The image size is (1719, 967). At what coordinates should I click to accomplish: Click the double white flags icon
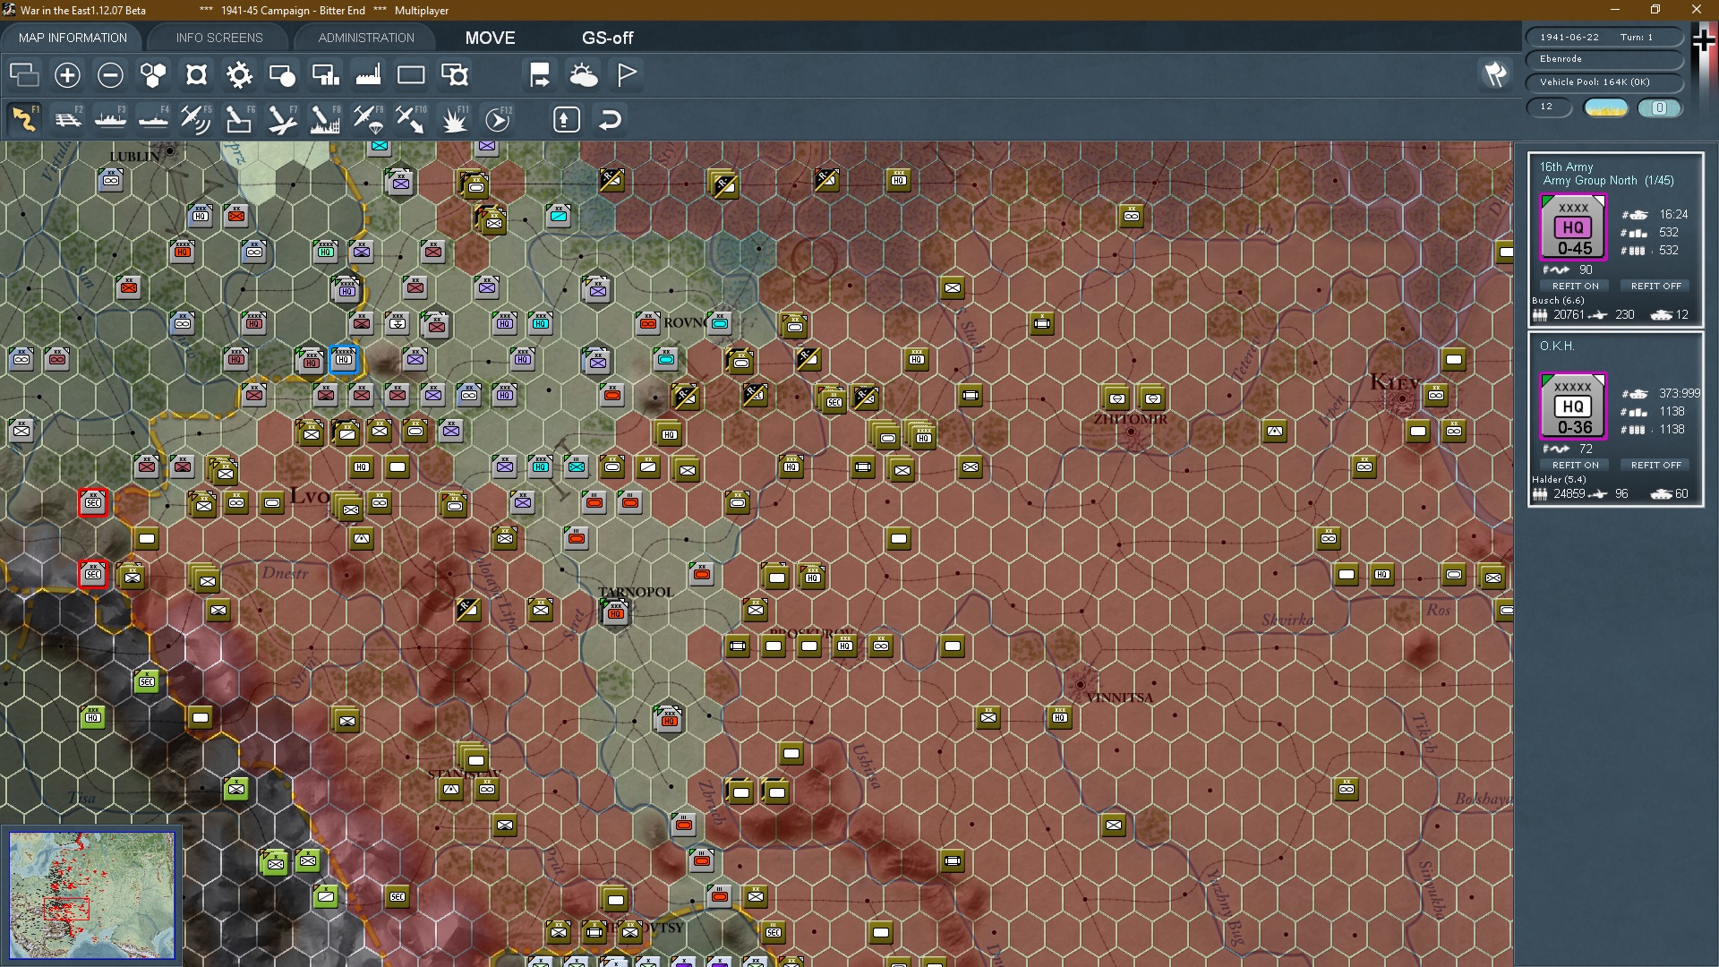coord(1495,74)
